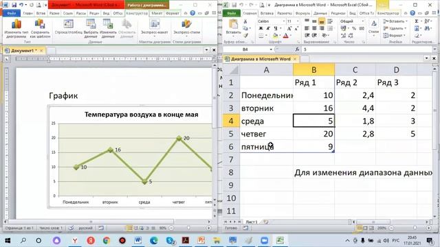Click AutoSum sigma icon in Excel
The image size is (440, 247).
pyautogui.click(x=417, y=21)
